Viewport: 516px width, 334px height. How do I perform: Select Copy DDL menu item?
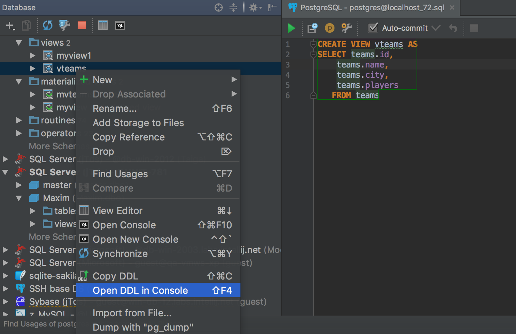pos(158,276)
